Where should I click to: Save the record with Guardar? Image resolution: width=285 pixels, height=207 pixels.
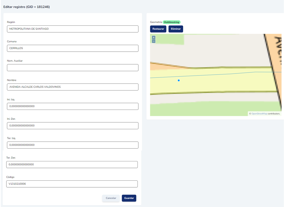click(129, 198)
